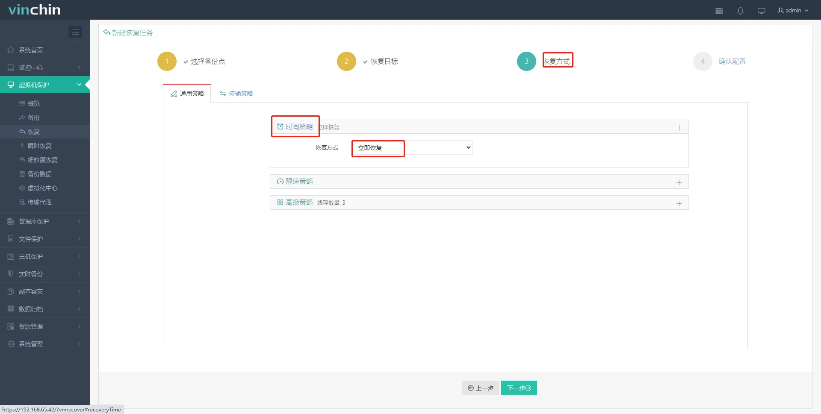This screenshot has width=821, height=414.
Task: Click step 3 circle 恢复方式
Action: [526, 61]
